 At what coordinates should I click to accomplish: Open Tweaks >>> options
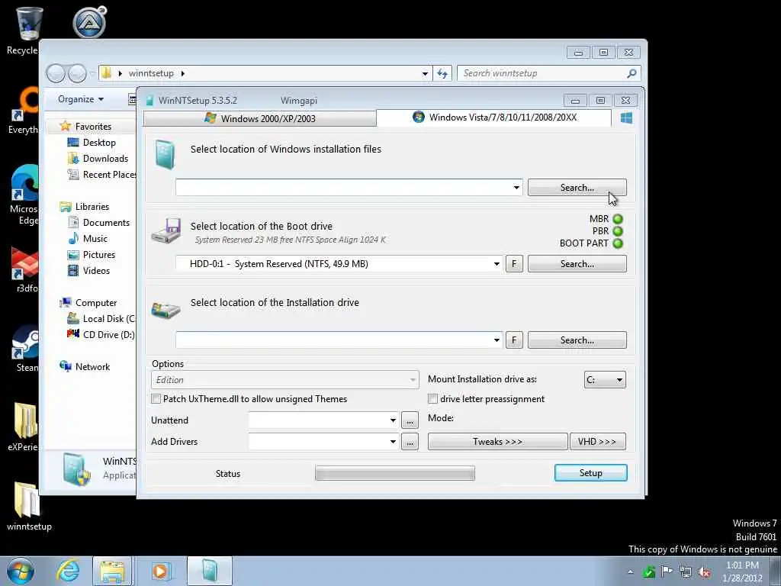tap(497, 442)
